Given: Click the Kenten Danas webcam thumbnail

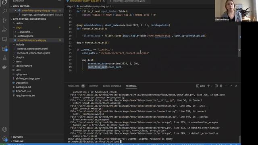Looking at the screenshot, I should pyautogui.click(x=236, y=11).
